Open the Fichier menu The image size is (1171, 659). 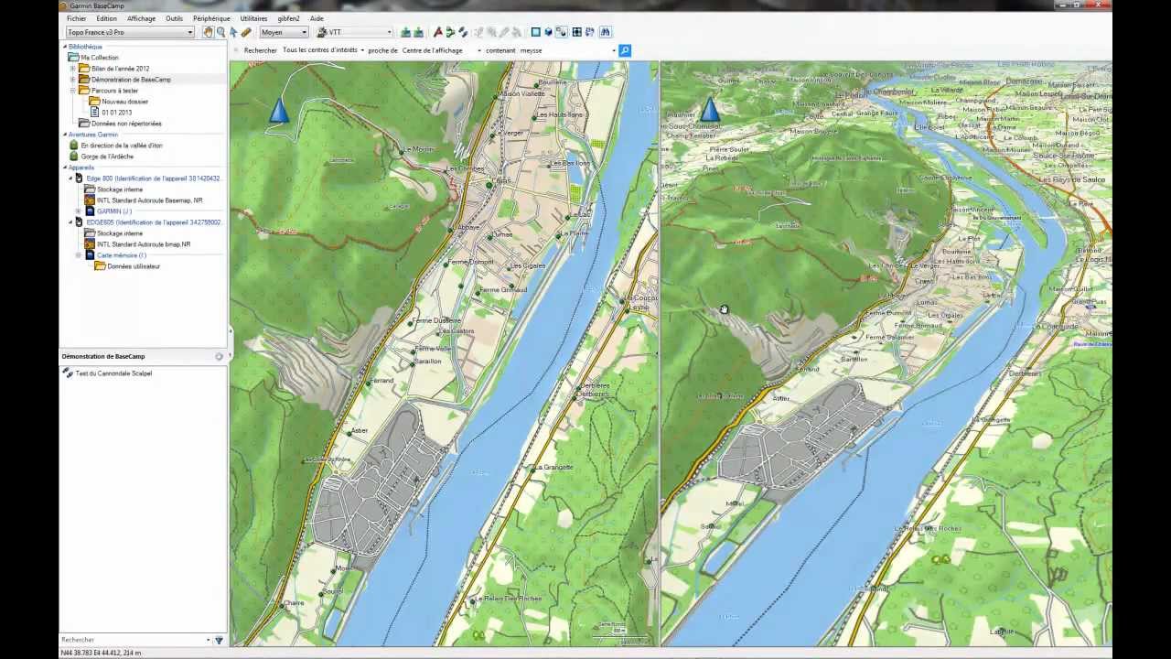pos(76,18)
